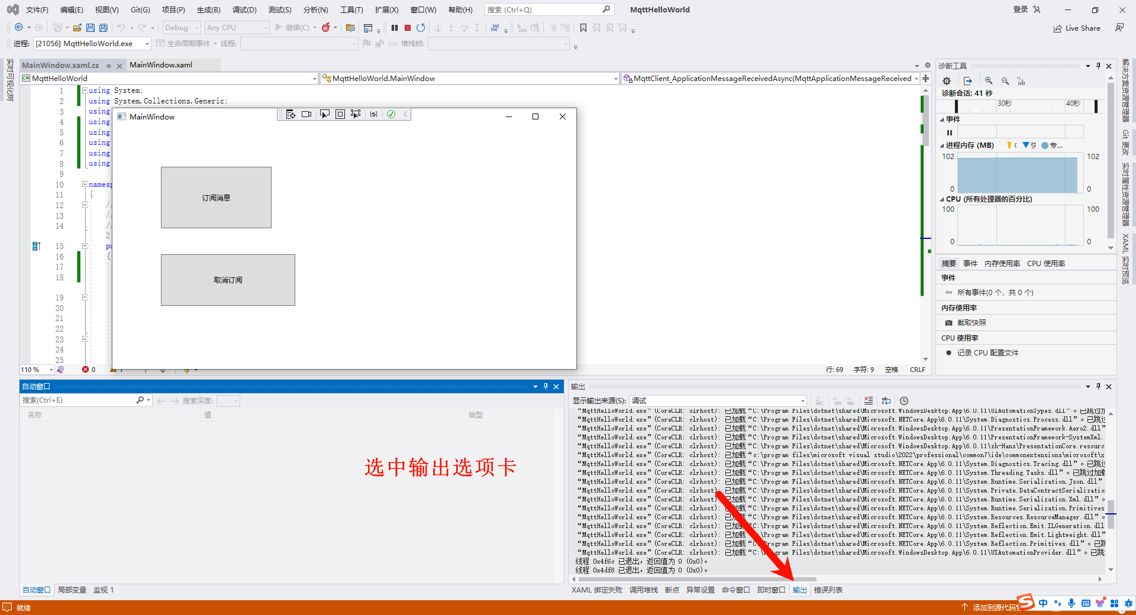Open the 调试(D) menu
Image resolution: width=1136 pixels, height=615 pixels.
244,9
